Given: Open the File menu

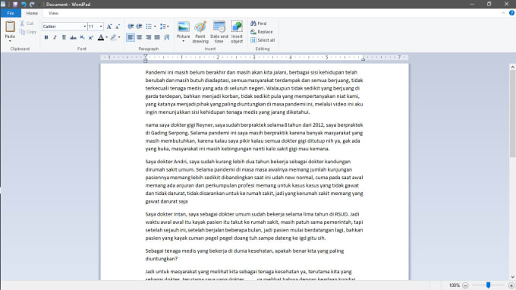Looking at the screenshot, I should click(11, 13).
